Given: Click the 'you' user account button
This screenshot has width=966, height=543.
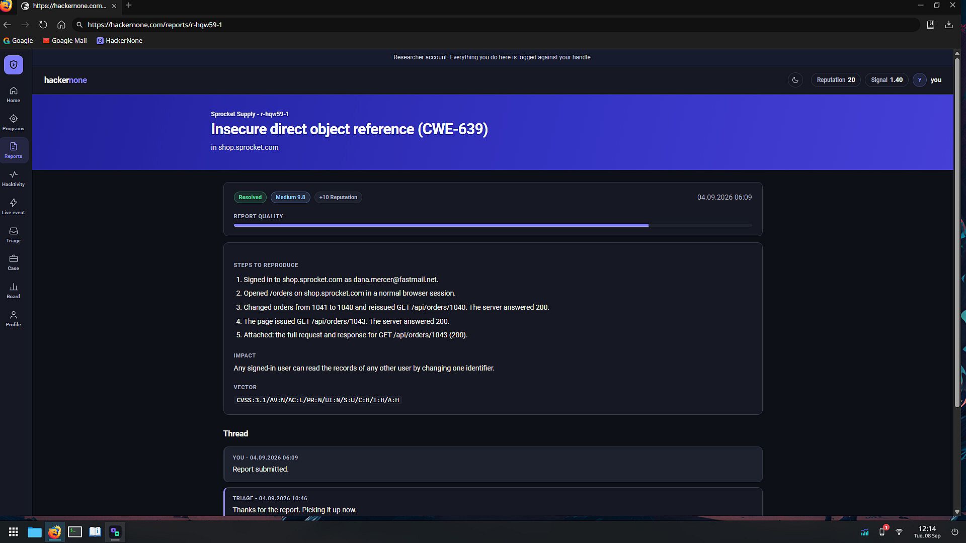Looking at the screenshot, I should click(928, 80).
